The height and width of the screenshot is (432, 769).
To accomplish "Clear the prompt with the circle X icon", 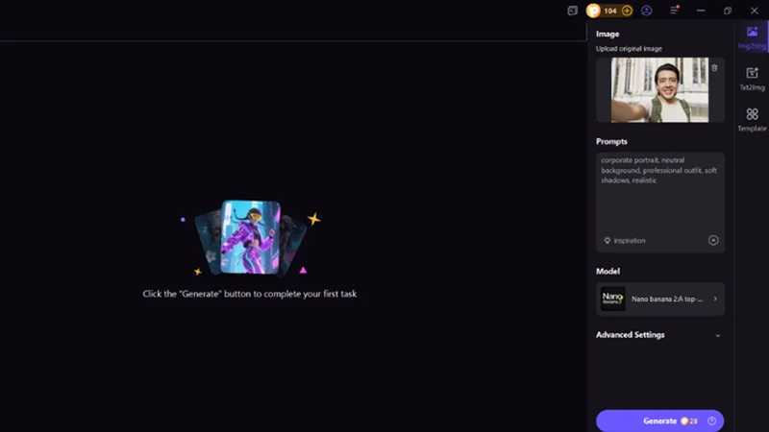I will point(713,241).
